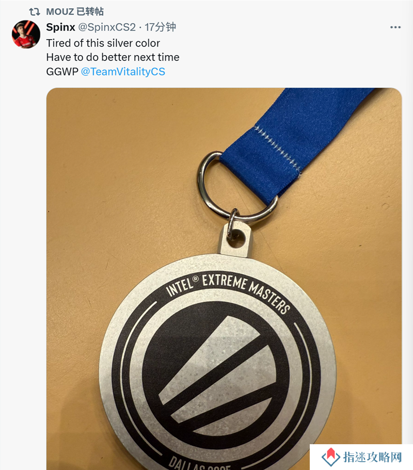Open the @TeamVitalityCS mention link
Image resolution: width=413 pixels, height=470 pixels.
point(123,72)
